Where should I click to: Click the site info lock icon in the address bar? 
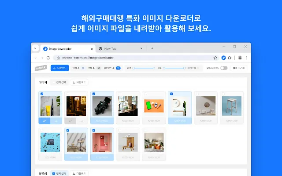pos(58,58)
